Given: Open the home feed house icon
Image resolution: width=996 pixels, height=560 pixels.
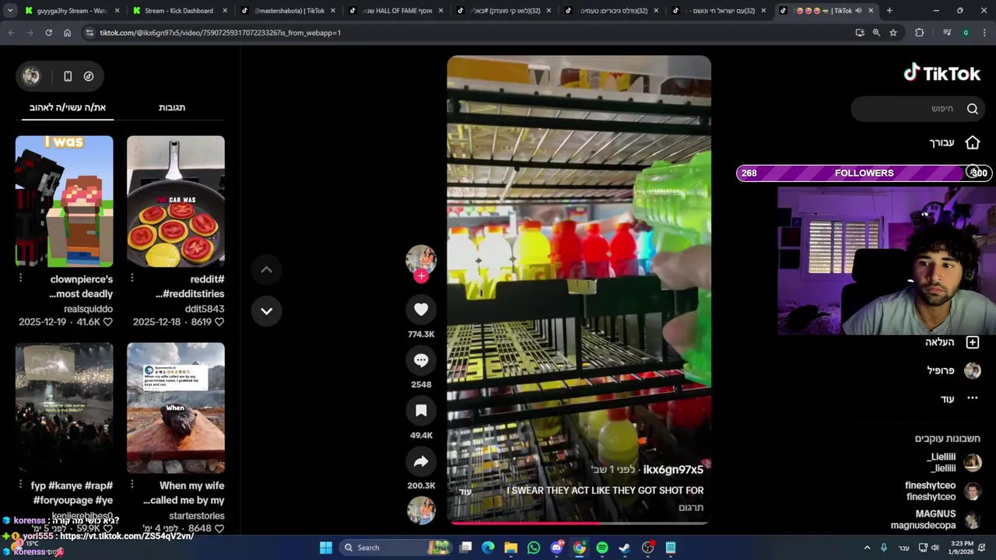Looking at the screenshot, I should click(973, 142).
